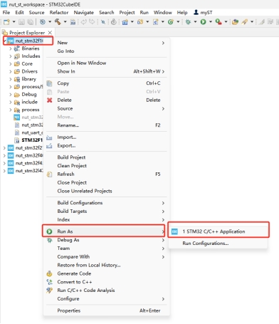Expand the nut_stm32f2 project node
The height and width of the screenshot is (324, 279).
tap(4, 148)
